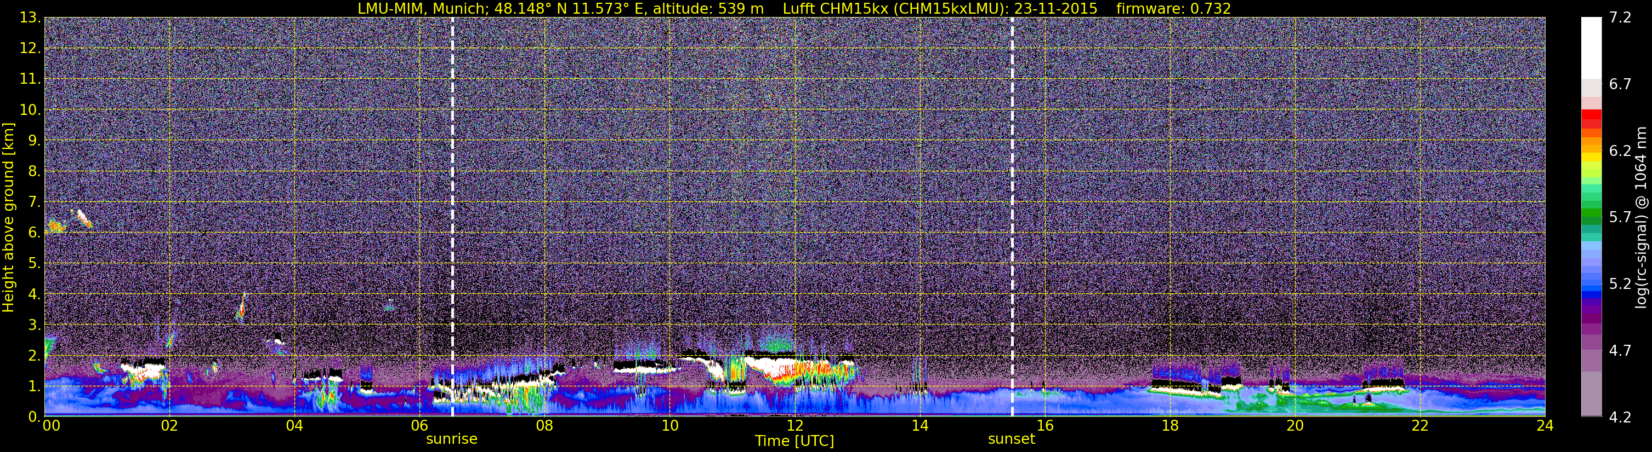Click the height tick label '3.'
The image size is (1652, 452).
click(33, 324)
